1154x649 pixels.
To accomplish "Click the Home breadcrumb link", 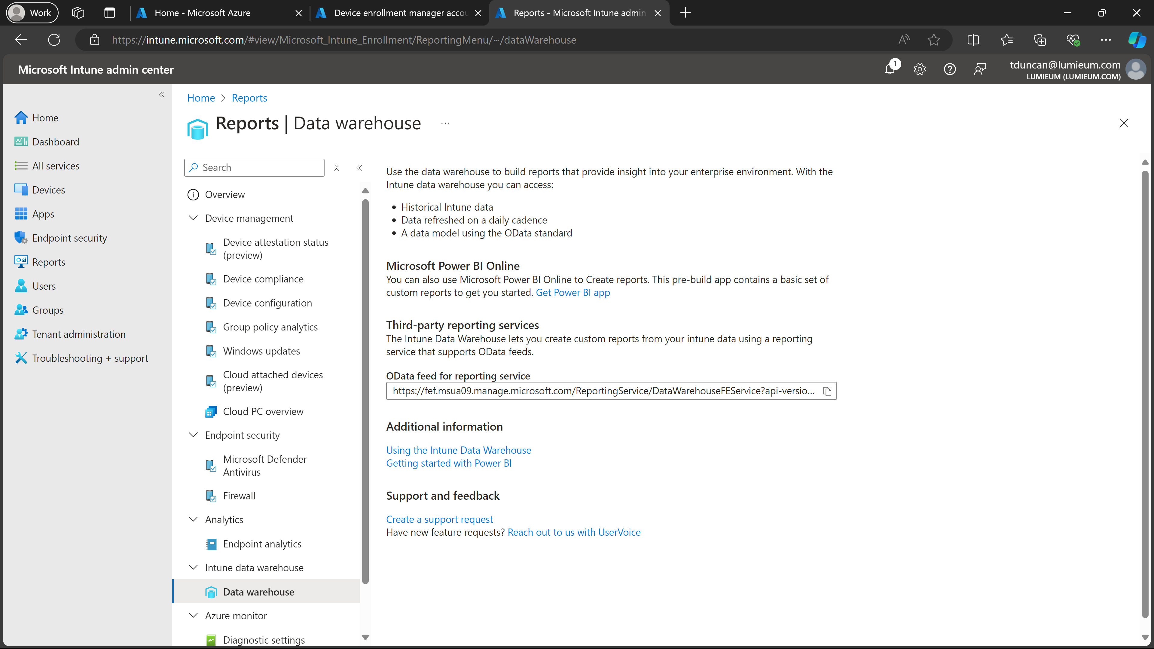I will tap(201, 98).
